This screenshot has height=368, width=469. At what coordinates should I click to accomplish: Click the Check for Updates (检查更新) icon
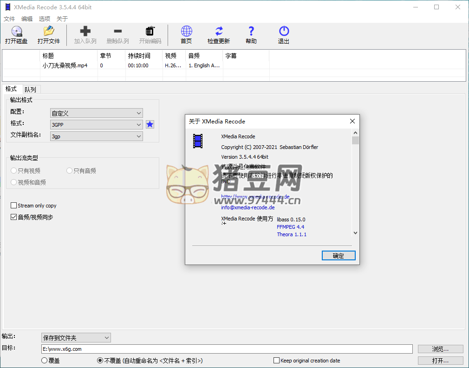[219, 32]
